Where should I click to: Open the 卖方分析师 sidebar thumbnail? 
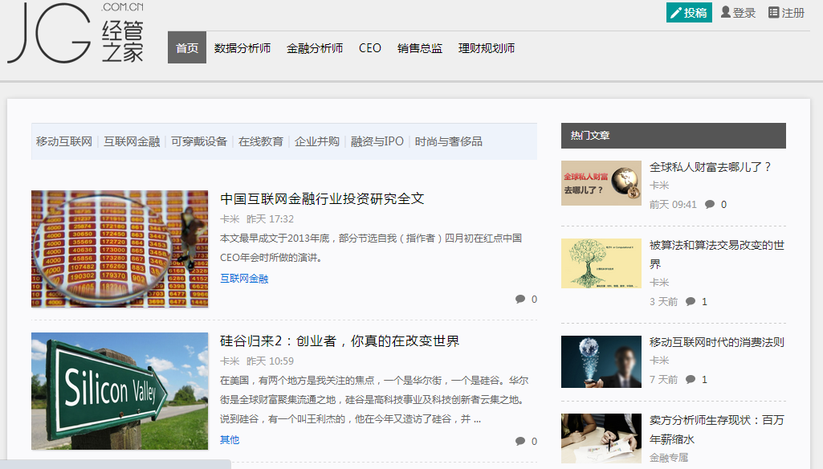point(601,438)
